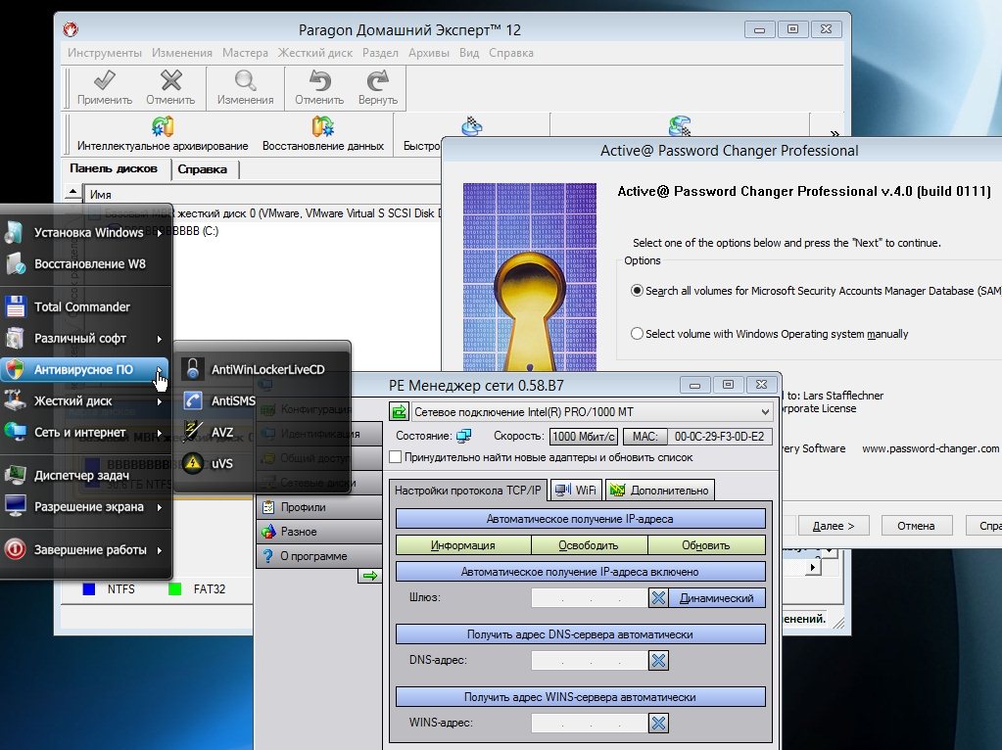Enable forced search for new adapters checkbox
The width and height of the screenshot is (1002, 750).
point(396,457)
